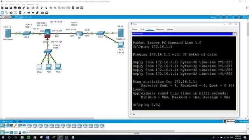Pick the 2811 router model
This screenshot has width=249, height=140.
(x=102, y=126)
